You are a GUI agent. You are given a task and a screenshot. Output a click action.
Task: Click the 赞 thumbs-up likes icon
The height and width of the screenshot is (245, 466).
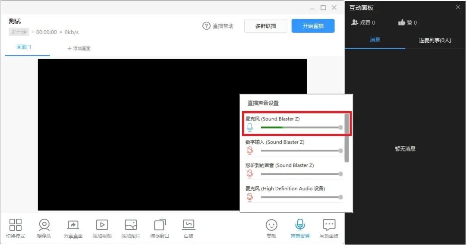coord(402,22)
